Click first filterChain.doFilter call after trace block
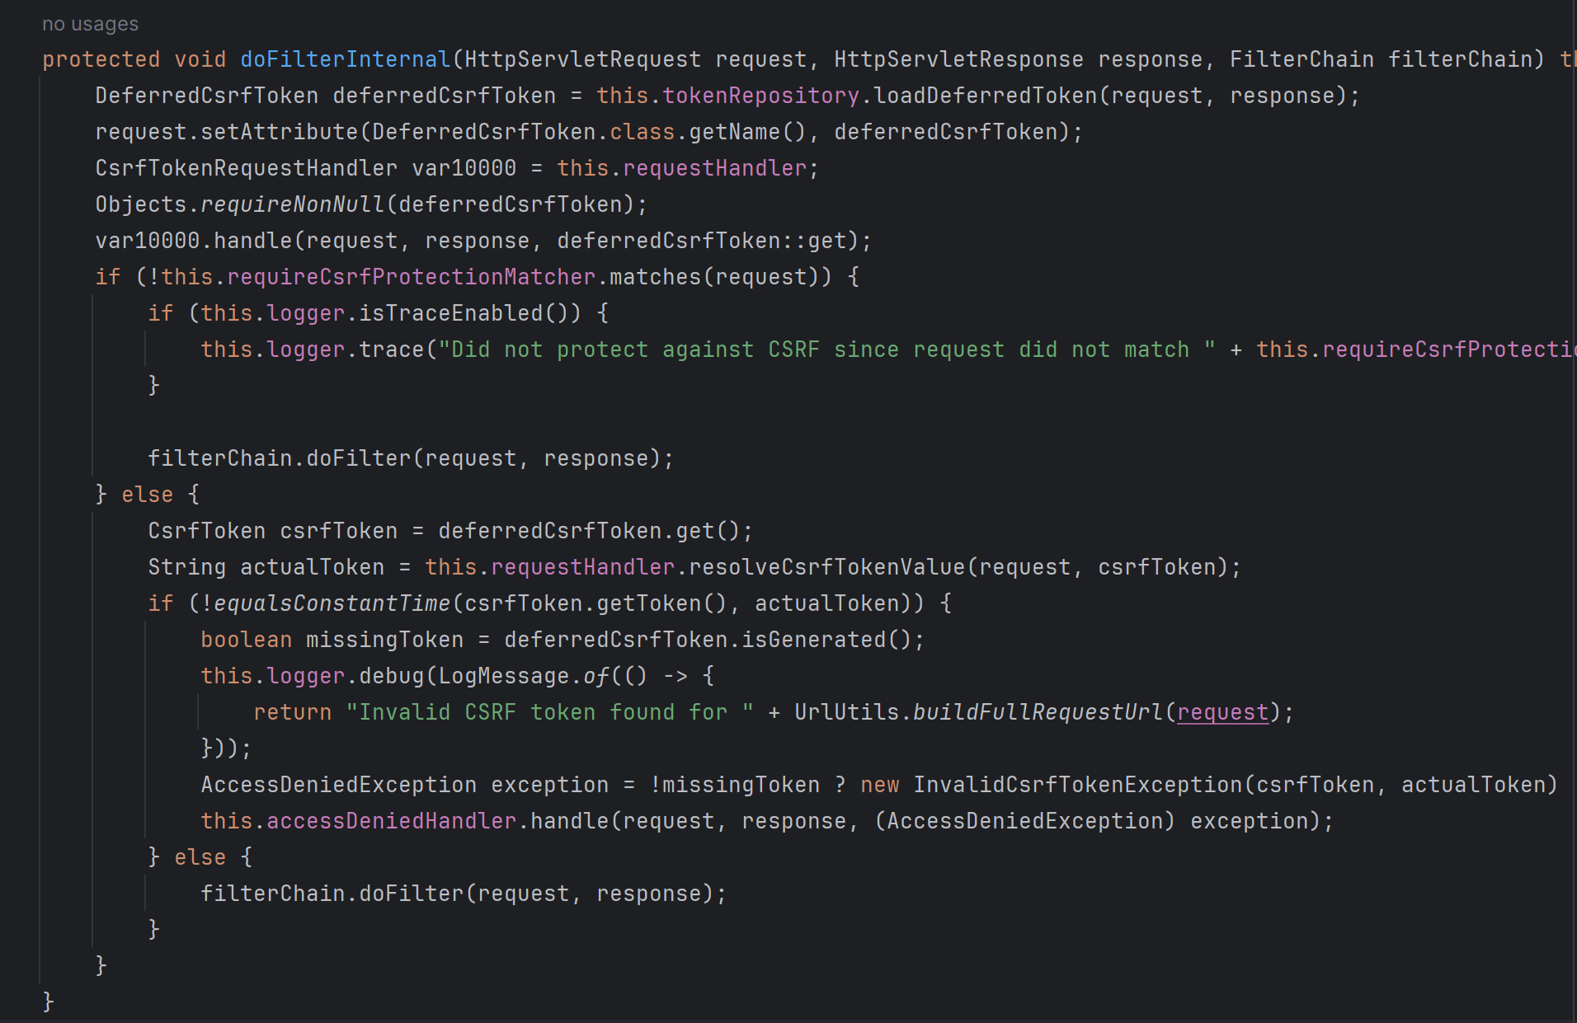The width and height of the screenshot is (1577, 1023). 412,458
